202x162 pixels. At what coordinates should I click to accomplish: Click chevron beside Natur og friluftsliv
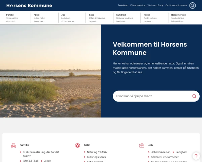[x=85, y=152]
